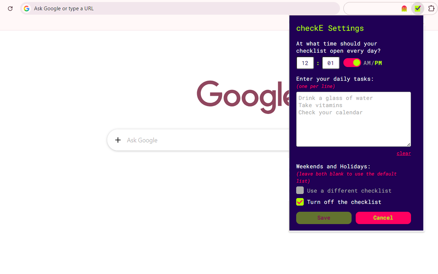Toggle the AM/PM switch
Screen dimensions: 438x274
[x=352, y=63]
